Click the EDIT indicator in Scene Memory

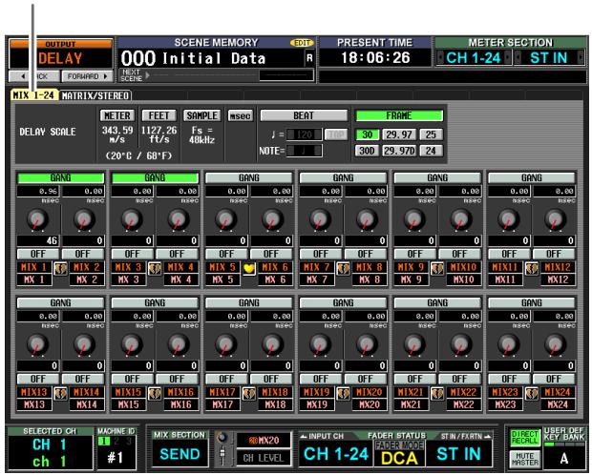[302, 43]
